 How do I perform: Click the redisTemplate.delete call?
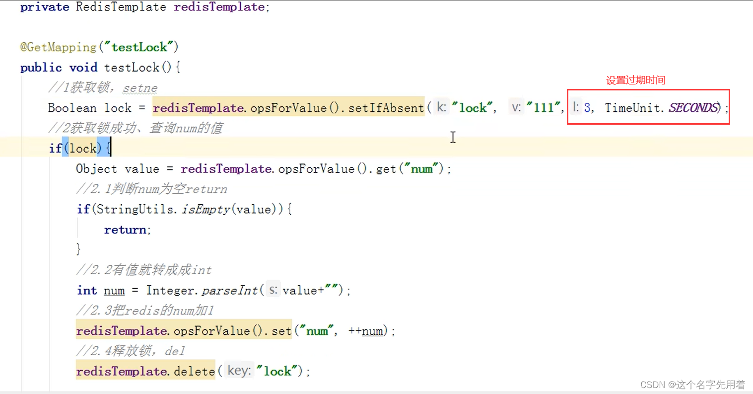click(145, 371)
